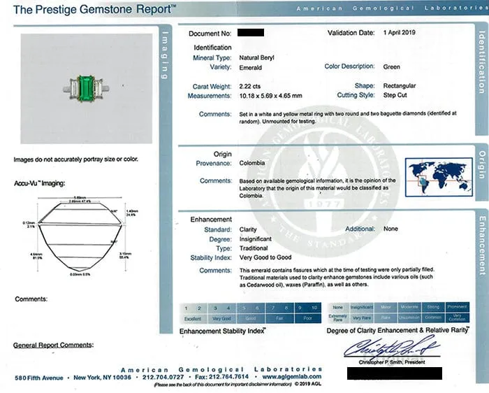Click the degree value 'Insignificant' under Enhancement
489x393 pixels.
[256, 238]
